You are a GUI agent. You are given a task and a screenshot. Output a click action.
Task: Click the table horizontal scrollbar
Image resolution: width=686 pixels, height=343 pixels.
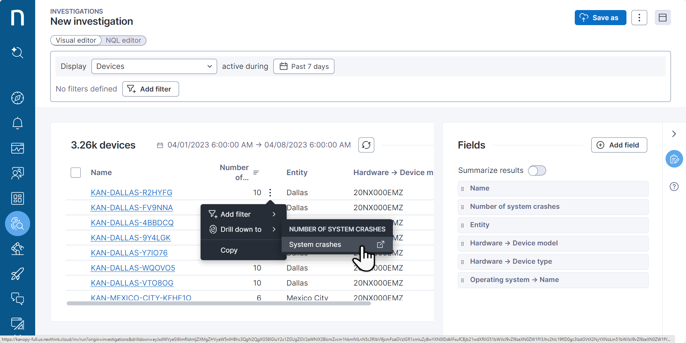pyautogui.click(x=219, y=304)
